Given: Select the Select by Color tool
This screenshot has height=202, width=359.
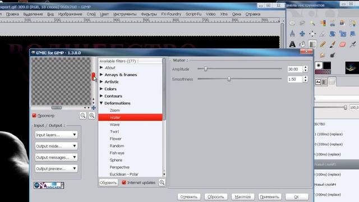Looking at the screenshot, I should pos(323,23).
